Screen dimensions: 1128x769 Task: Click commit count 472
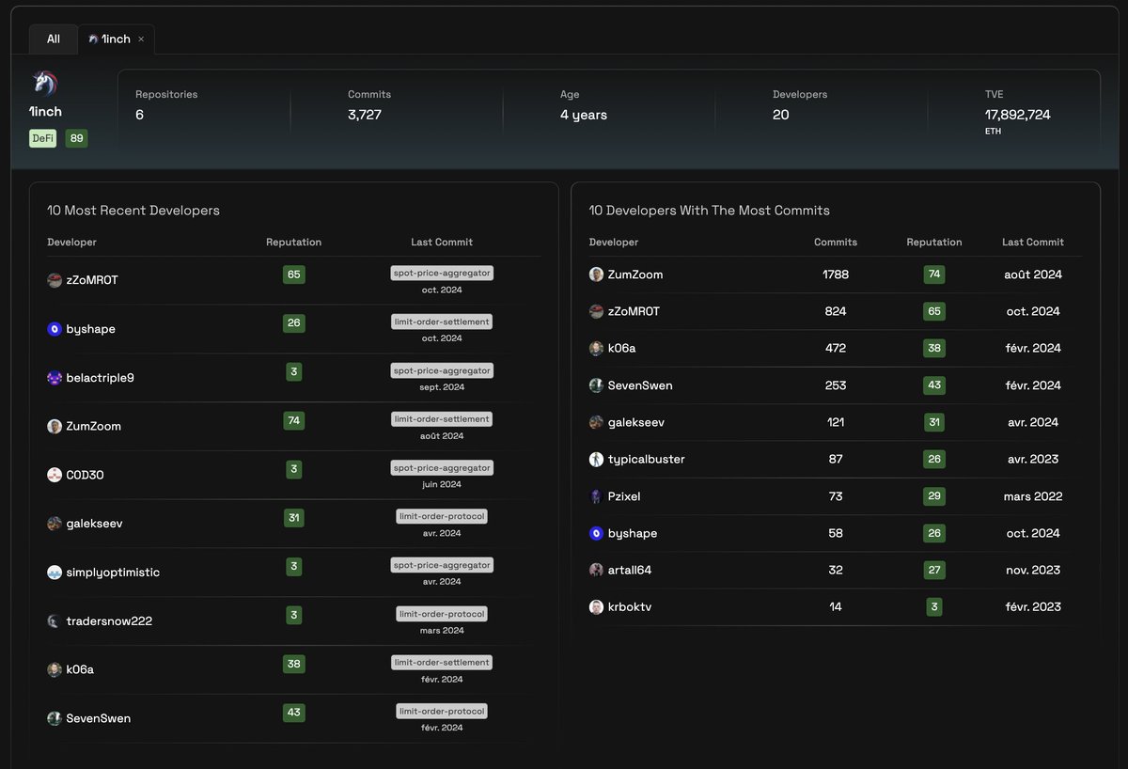coord(836,348)
